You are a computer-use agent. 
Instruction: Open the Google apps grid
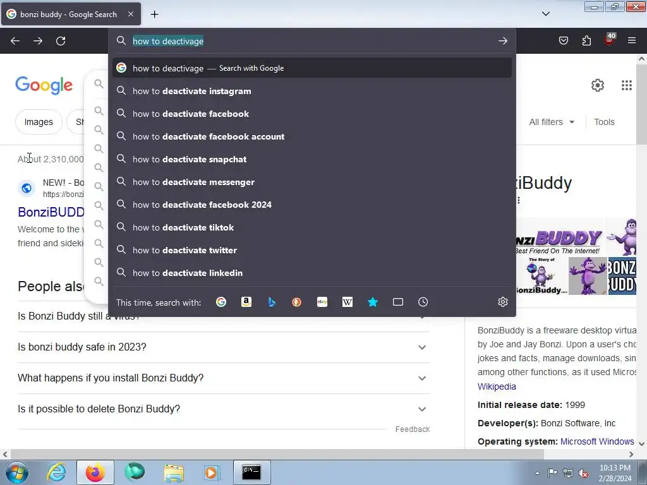(626, 85)
